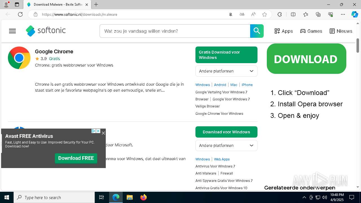Toggle split screen view

click(293, 14)
